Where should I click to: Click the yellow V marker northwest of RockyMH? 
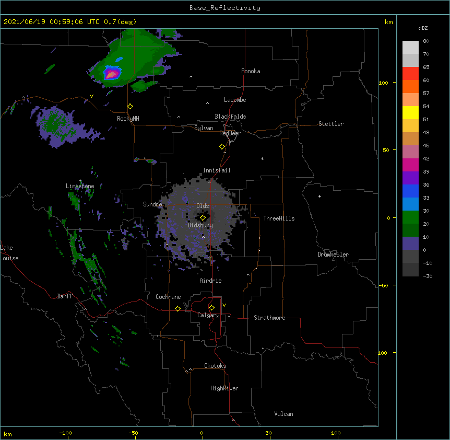click(x=91, y=96)
